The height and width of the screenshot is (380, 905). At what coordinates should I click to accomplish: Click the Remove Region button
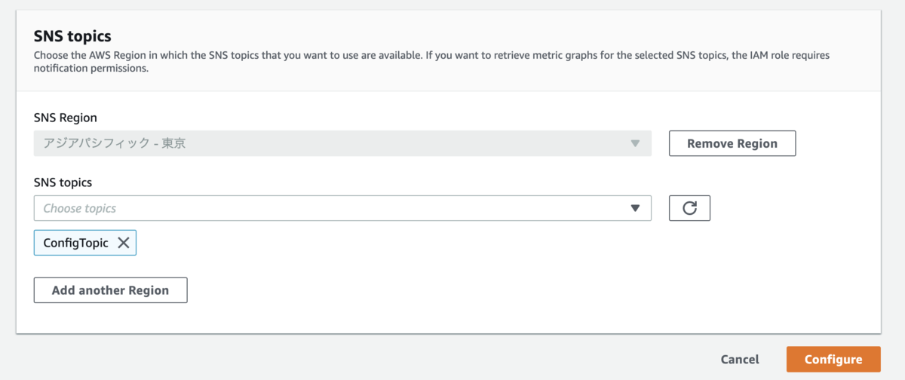point(732,143)
